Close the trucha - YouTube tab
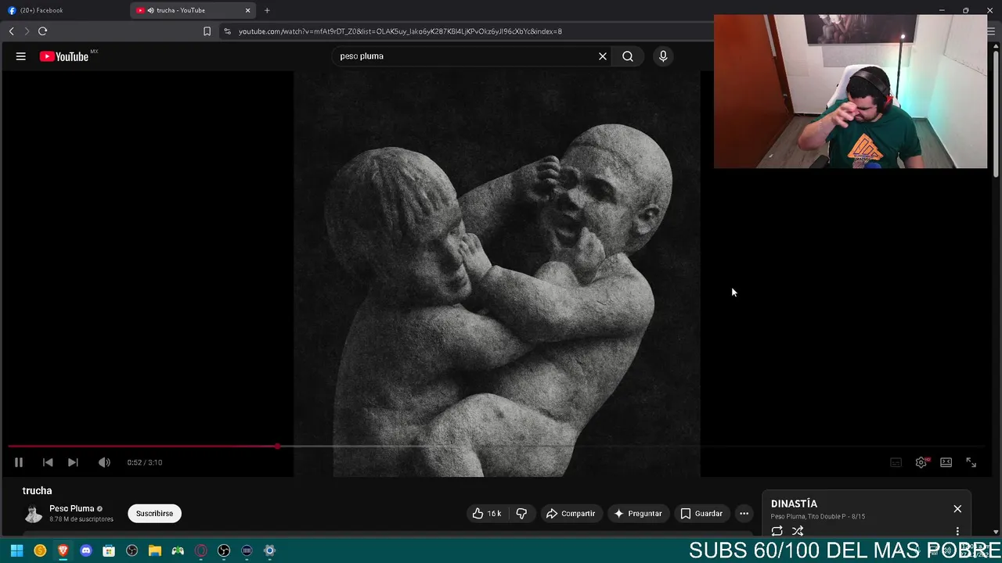 click(248, 10)
